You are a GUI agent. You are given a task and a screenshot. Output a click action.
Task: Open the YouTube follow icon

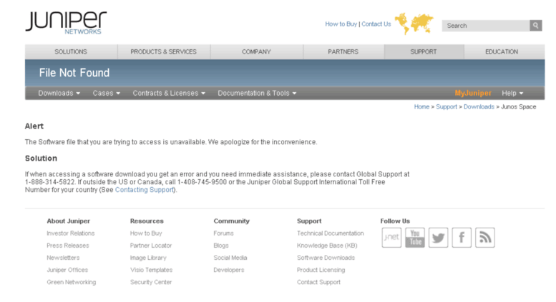click(x=415, y=237)
